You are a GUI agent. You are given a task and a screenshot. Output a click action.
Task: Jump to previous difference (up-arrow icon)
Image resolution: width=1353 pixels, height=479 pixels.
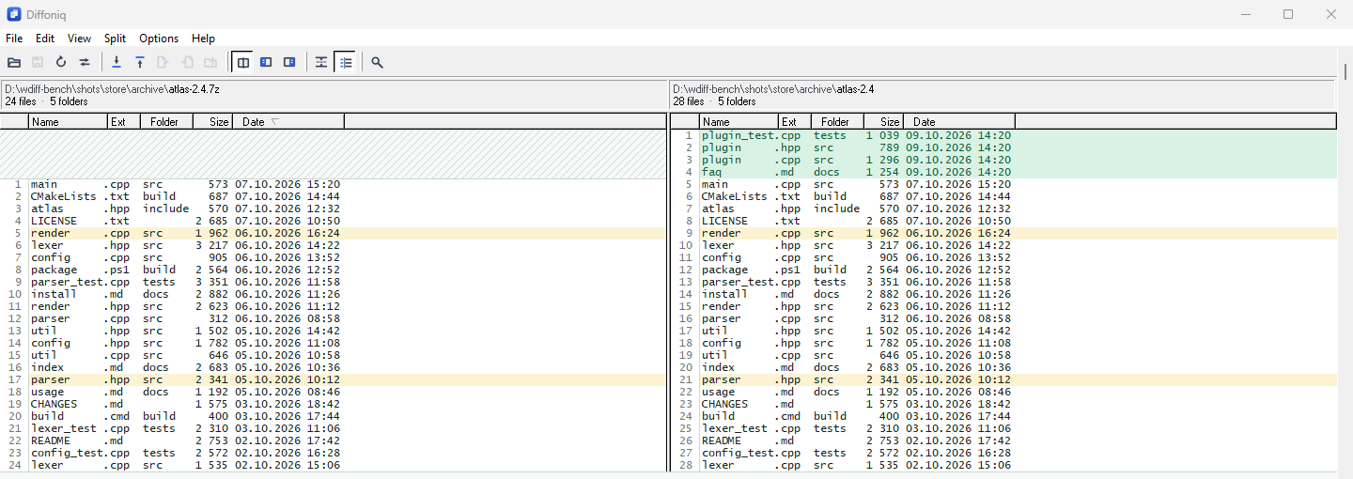coord(140,62)
